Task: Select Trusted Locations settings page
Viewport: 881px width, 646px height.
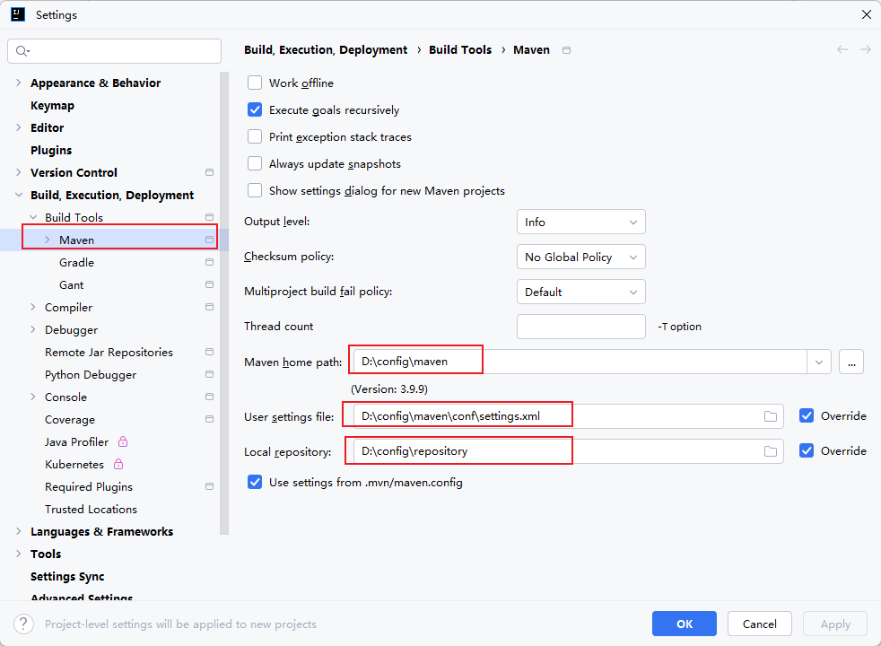Action: coord(91,510)
